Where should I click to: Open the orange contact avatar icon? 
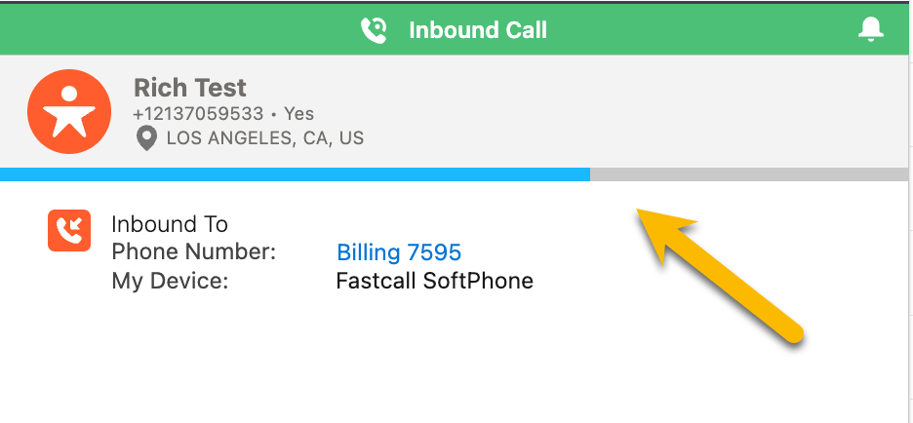coord(69,112)
